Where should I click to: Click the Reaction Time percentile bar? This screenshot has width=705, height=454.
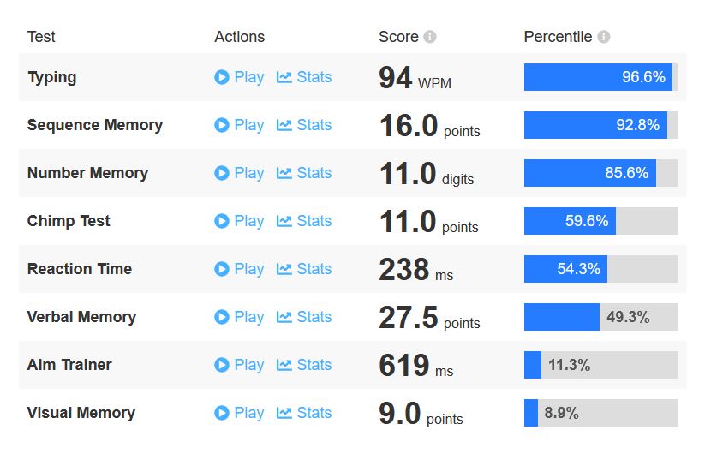[600, 269]
